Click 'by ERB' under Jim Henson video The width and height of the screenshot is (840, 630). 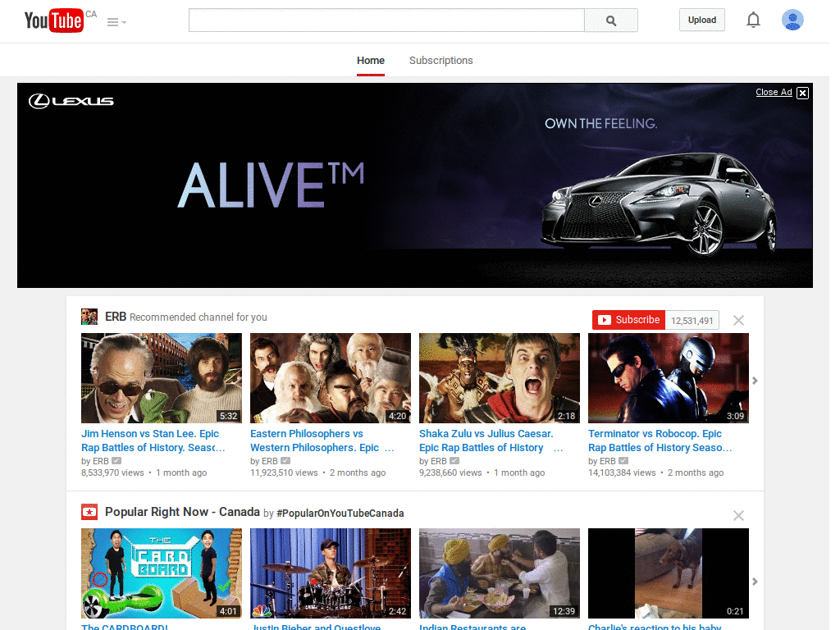pos(95,461)
